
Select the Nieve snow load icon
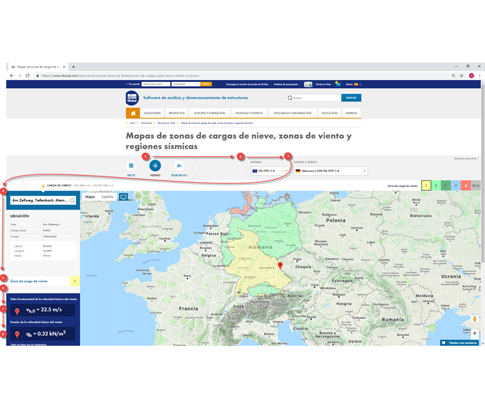pos(131,166)
